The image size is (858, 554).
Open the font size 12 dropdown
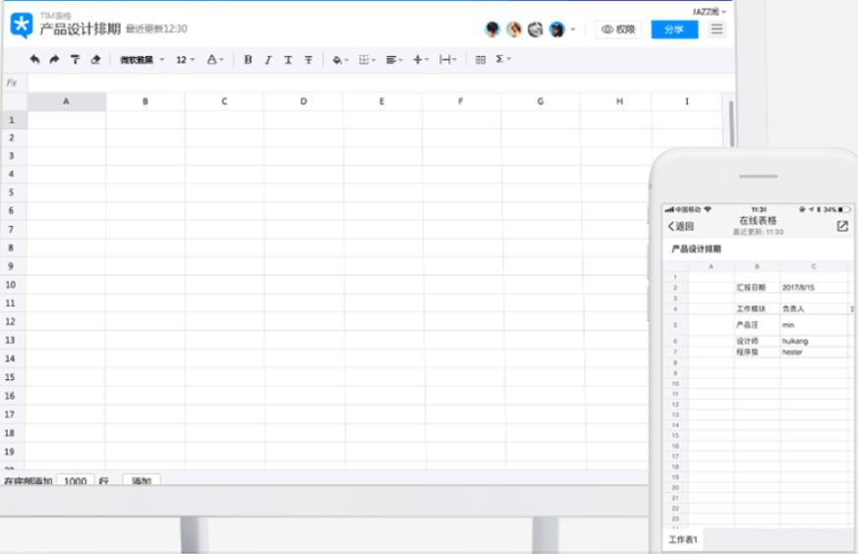[185, 60]
